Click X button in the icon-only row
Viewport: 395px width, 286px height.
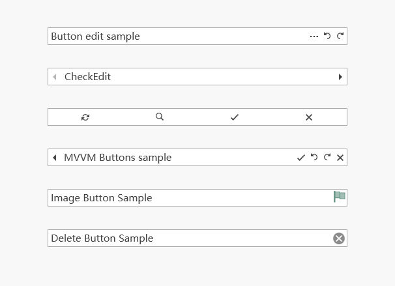point(309,117)
